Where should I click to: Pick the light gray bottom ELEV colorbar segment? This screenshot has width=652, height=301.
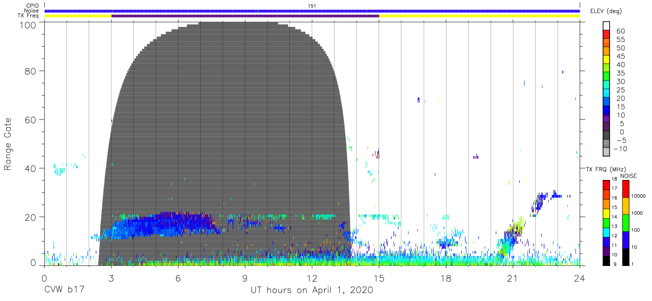click(x=606, y=152)
